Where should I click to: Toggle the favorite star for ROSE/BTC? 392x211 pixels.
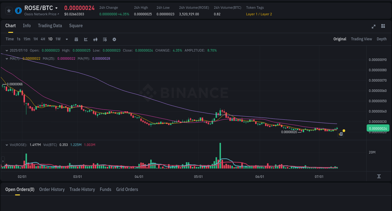pos(9,10)
